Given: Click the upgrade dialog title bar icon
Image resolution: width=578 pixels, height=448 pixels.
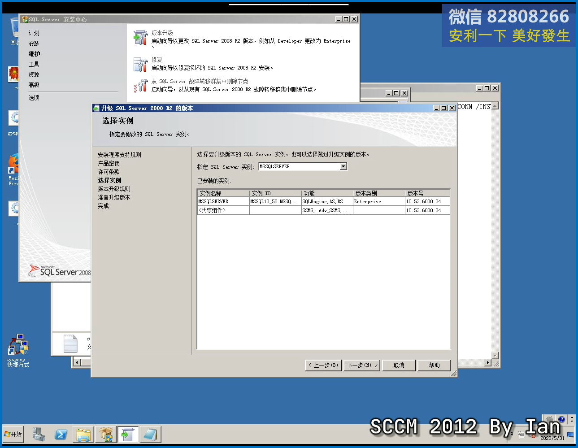Looking at the screenshot, I should tap(96, 108).
